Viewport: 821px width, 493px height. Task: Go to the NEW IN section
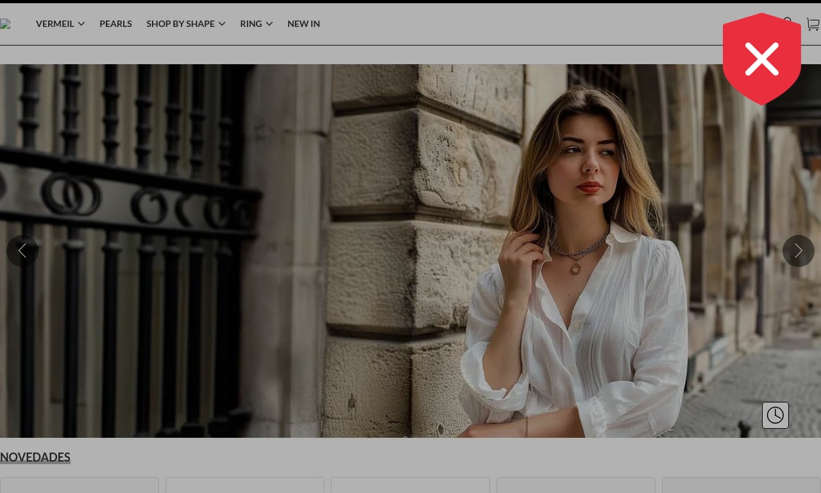[303, 24]
